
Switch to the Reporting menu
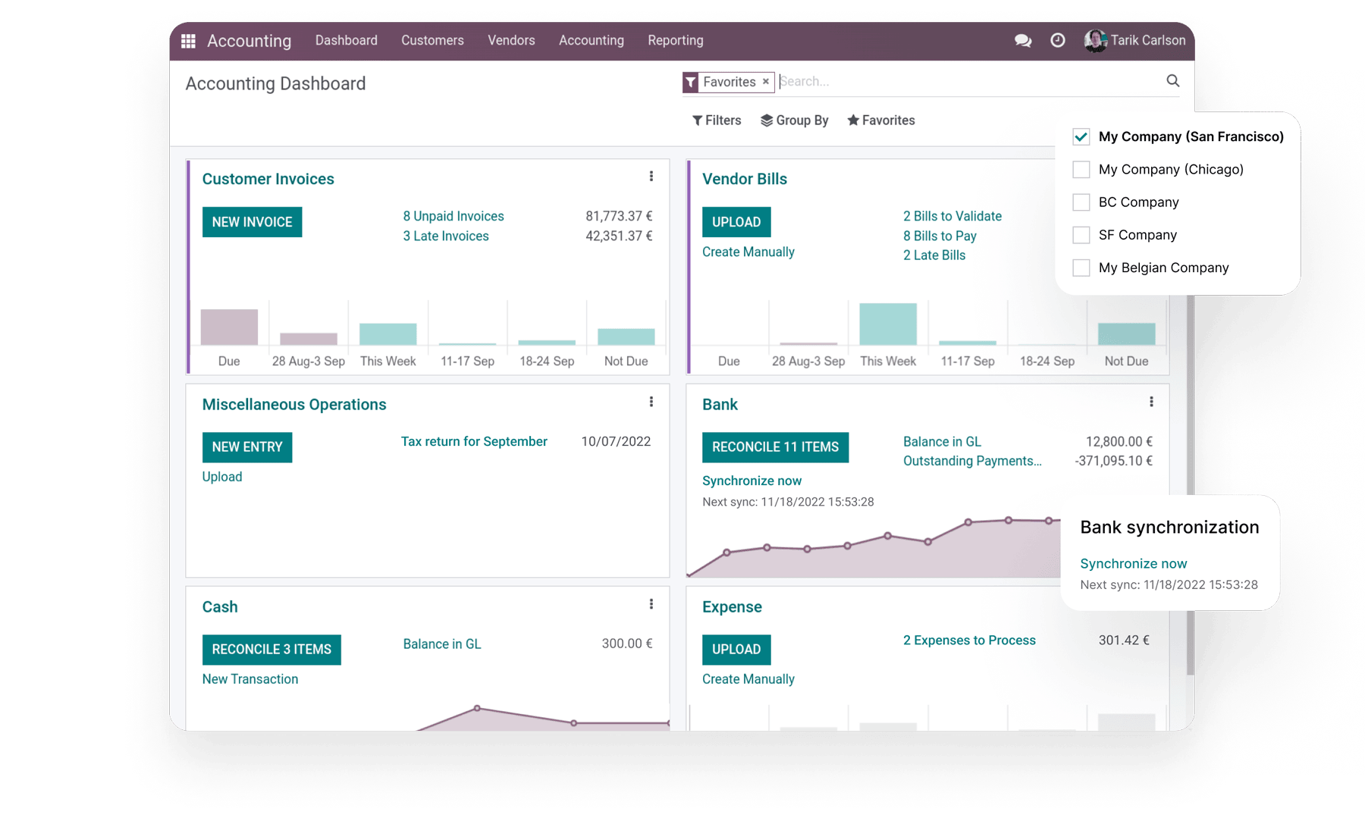[x=674, y=40]
